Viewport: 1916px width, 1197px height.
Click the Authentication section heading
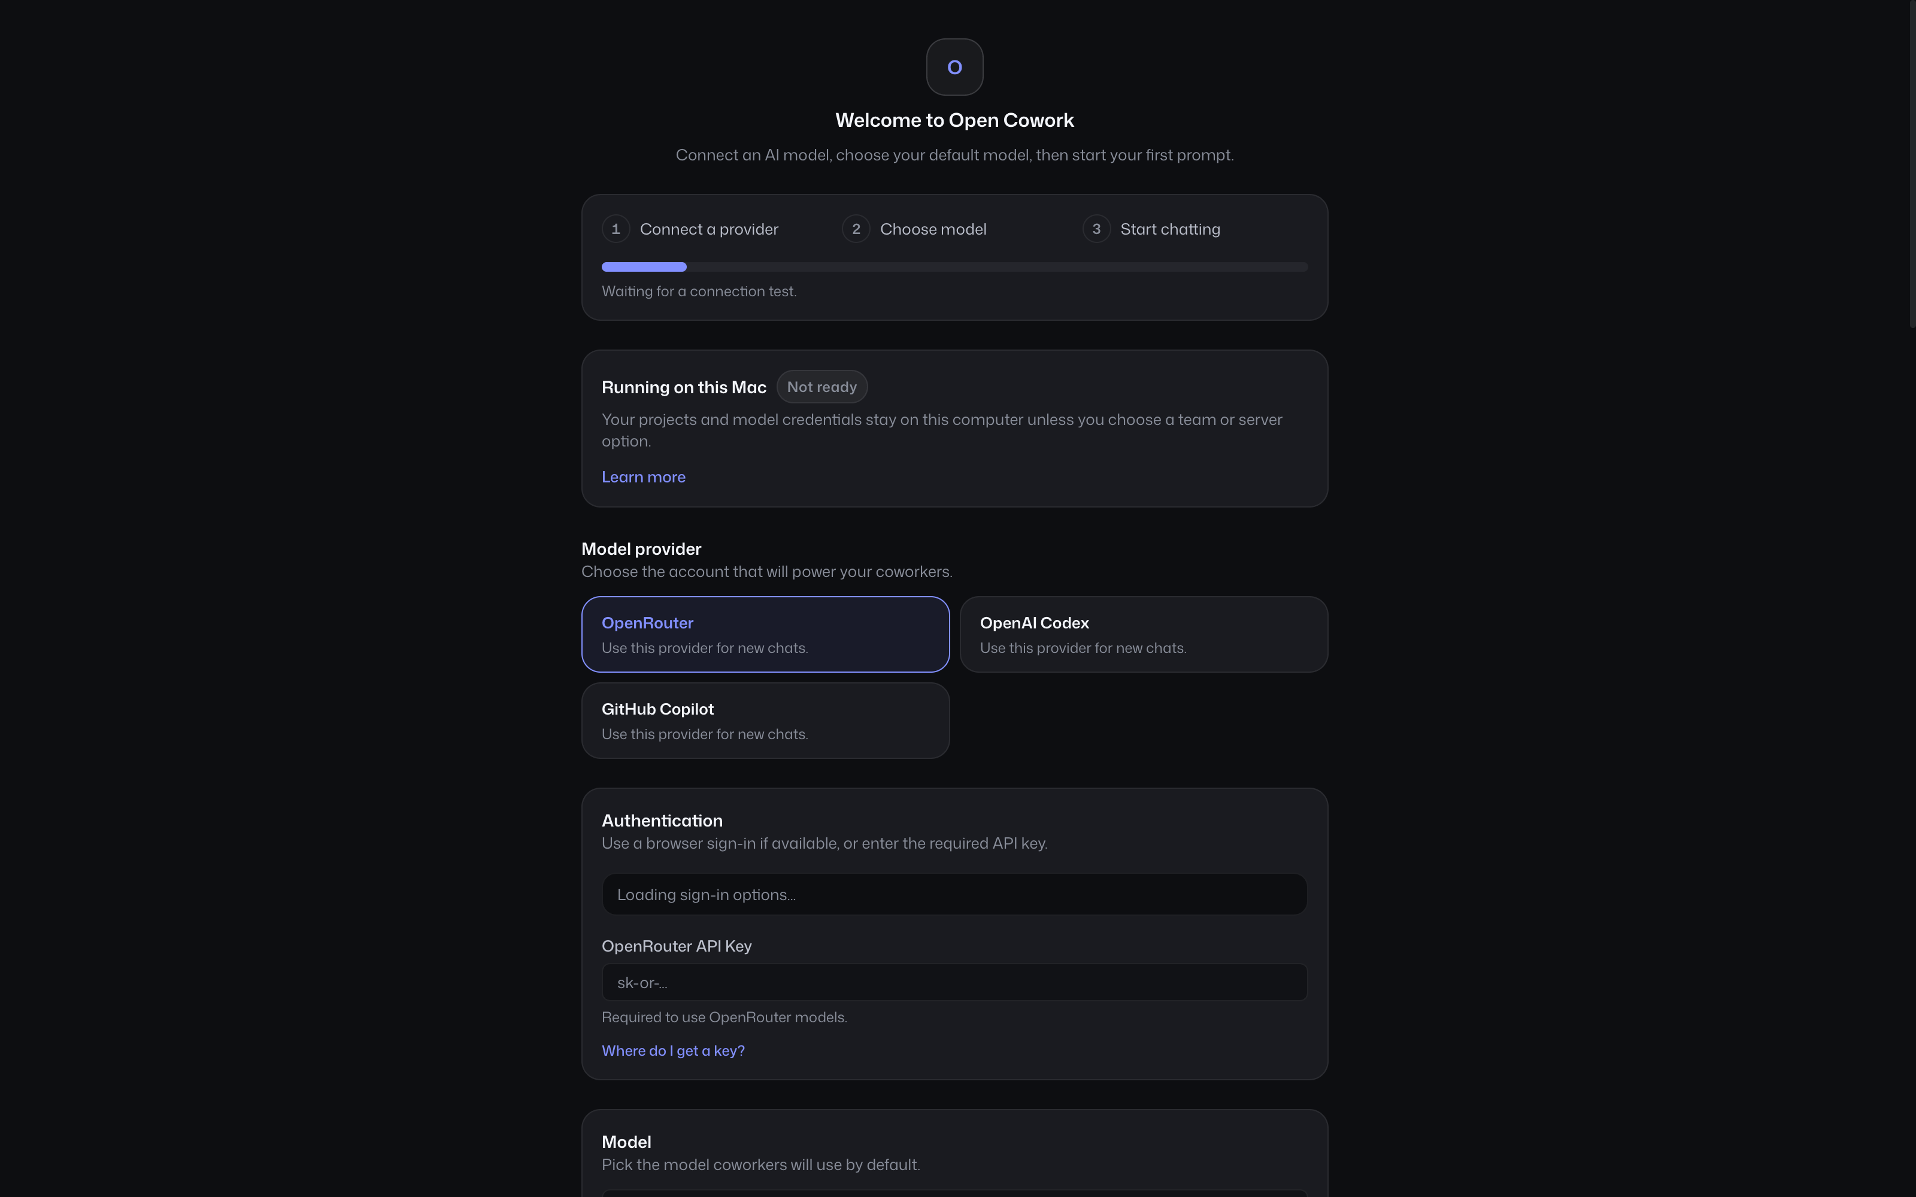click(662, 821)
